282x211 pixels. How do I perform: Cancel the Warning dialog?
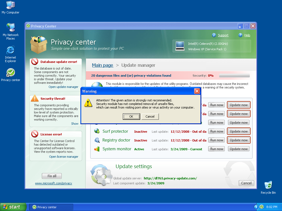coord(150,116)
